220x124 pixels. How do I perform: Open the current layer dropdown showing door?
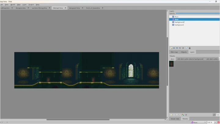click(199, 122)
